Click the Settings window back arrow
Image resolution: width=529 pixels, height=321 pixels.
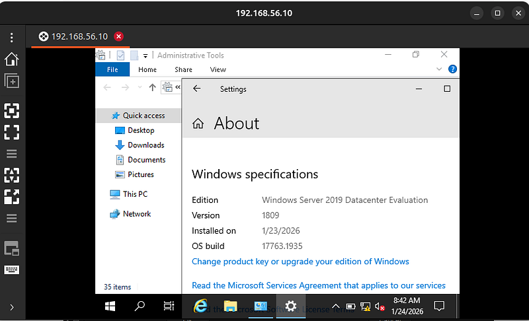[196, 89]
